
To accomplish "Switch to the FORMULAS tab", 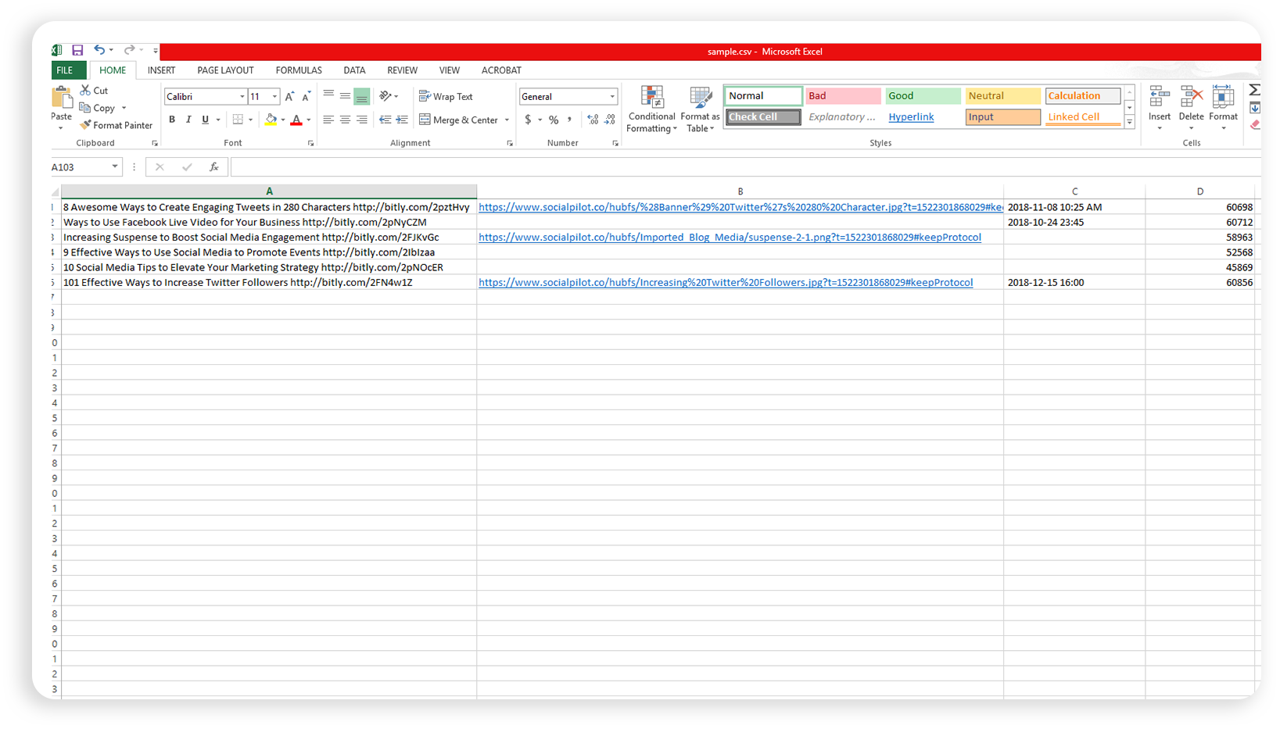I will (299, 70).
